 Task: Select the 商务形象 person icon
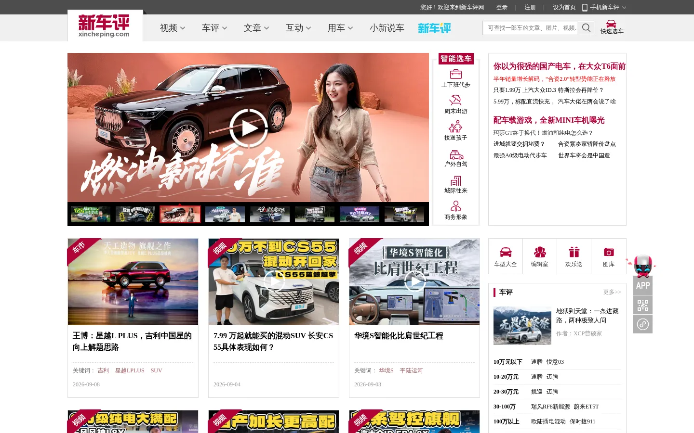point(456,206)
